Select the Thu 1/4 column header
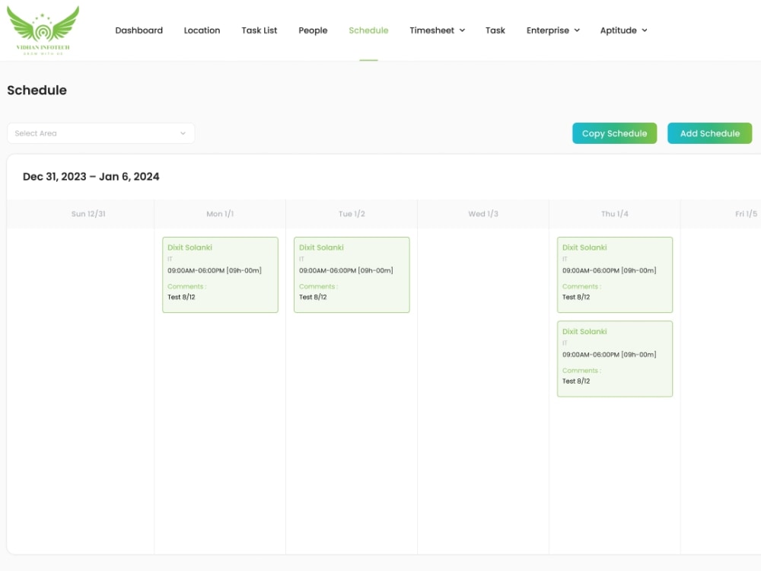Image resolution: width=761 pixels, height=571 pixels. click(x=615, y=214)
